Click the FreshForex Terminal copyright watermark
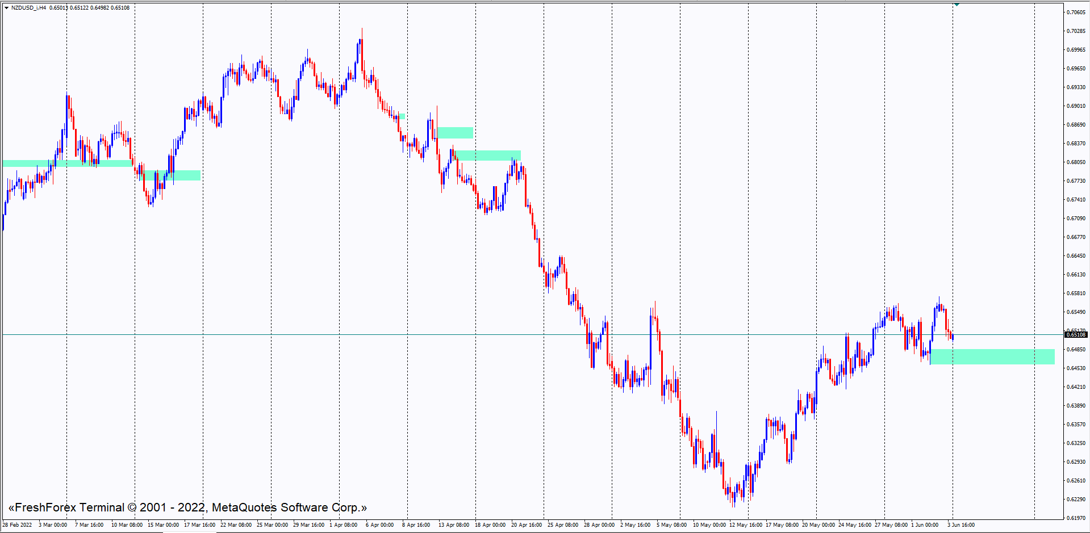 187,507
